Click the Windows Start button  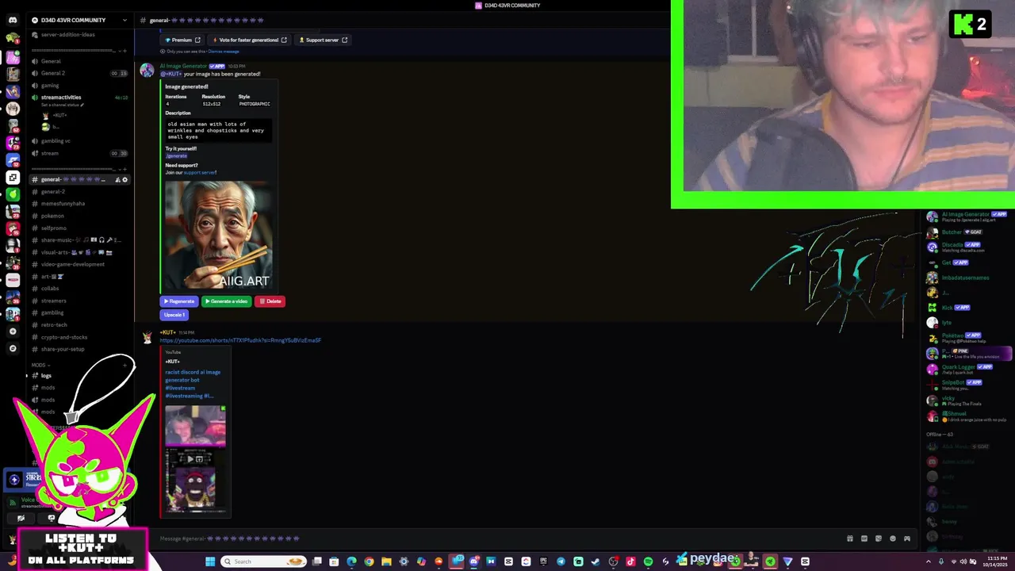point(210,561)
